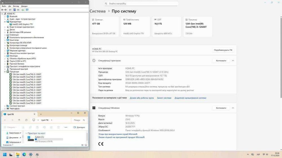Click volume icon in system tray
Screen dimensions: 282x158
[267, 154]
